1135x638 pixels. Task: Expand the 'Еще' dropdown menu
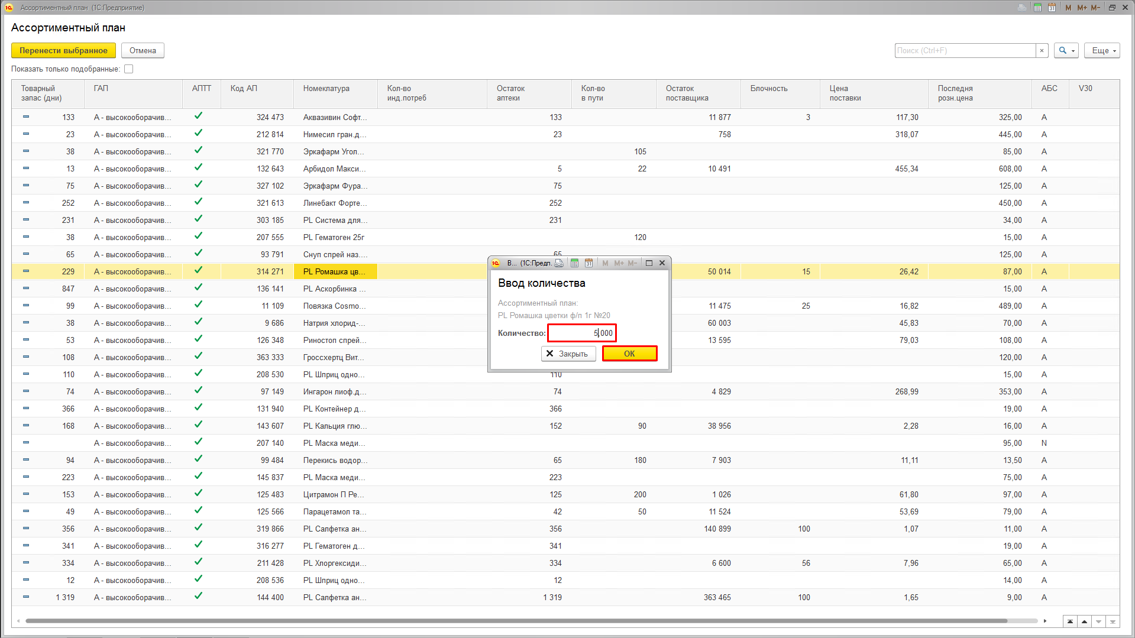pyautogui.click(x=1102, y=51)
